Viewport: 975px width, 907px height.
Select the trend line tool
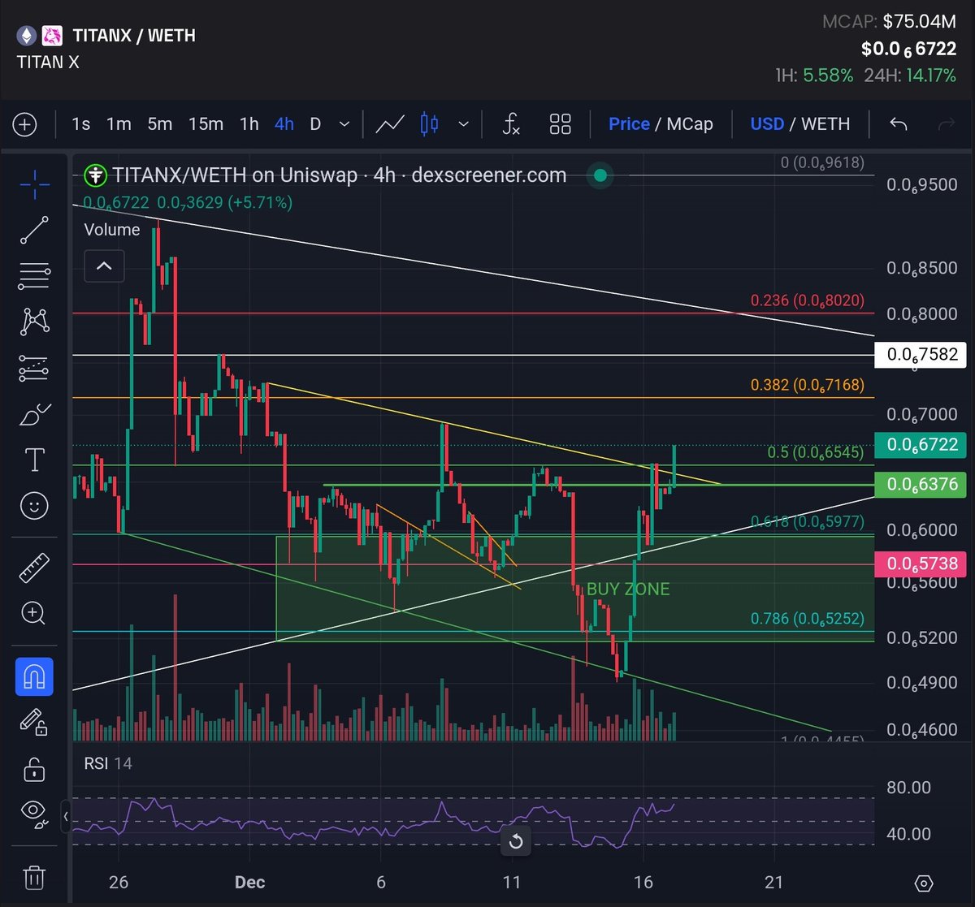(33, 230)
